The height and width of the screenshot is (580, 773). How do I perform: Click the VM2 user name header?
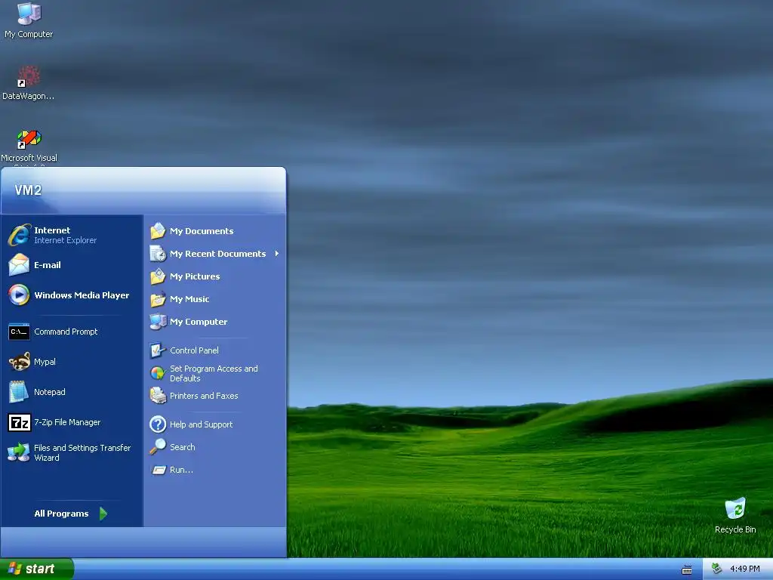pos(28,190)
